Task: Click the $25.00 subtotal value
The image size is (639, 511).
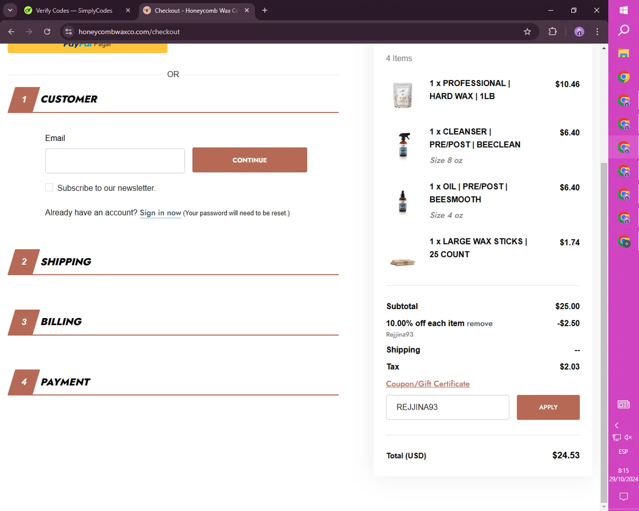Action: (567, 306)
